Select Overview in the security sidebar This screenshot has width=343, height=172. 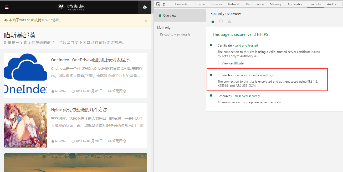170,16
